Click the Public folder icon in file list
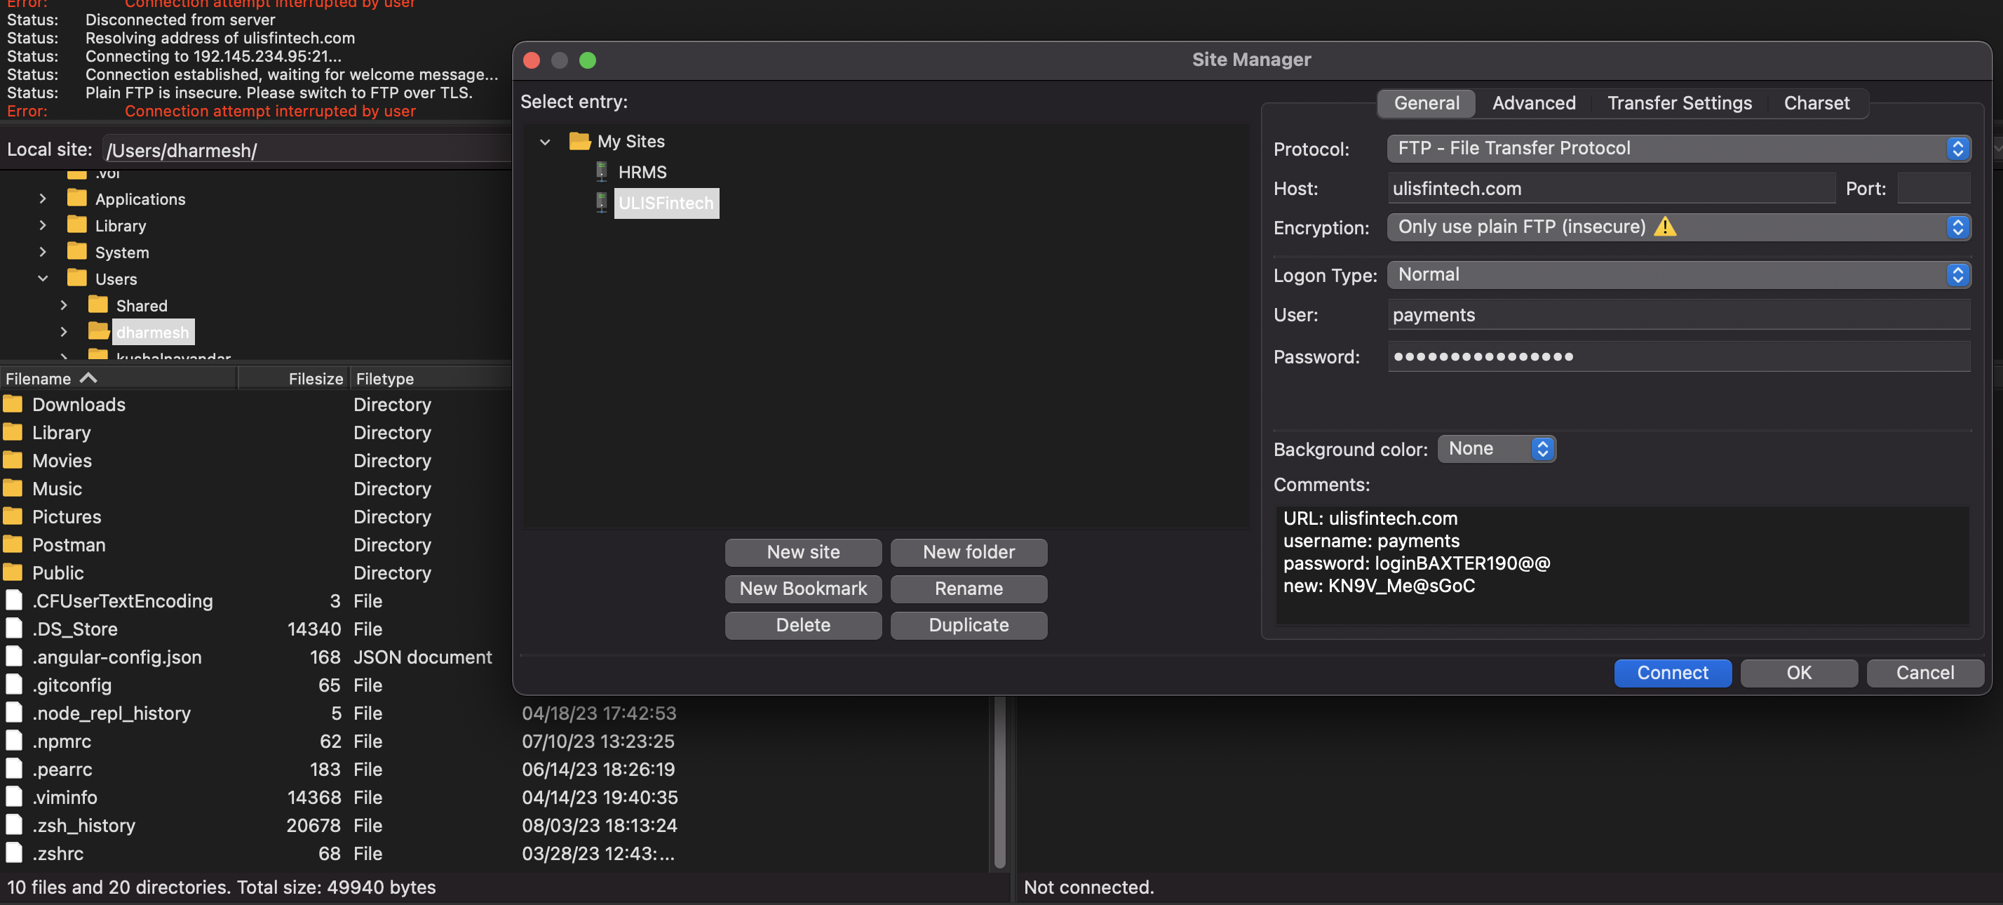Screen dimensions: 2003x905 [x=13, y=572]
